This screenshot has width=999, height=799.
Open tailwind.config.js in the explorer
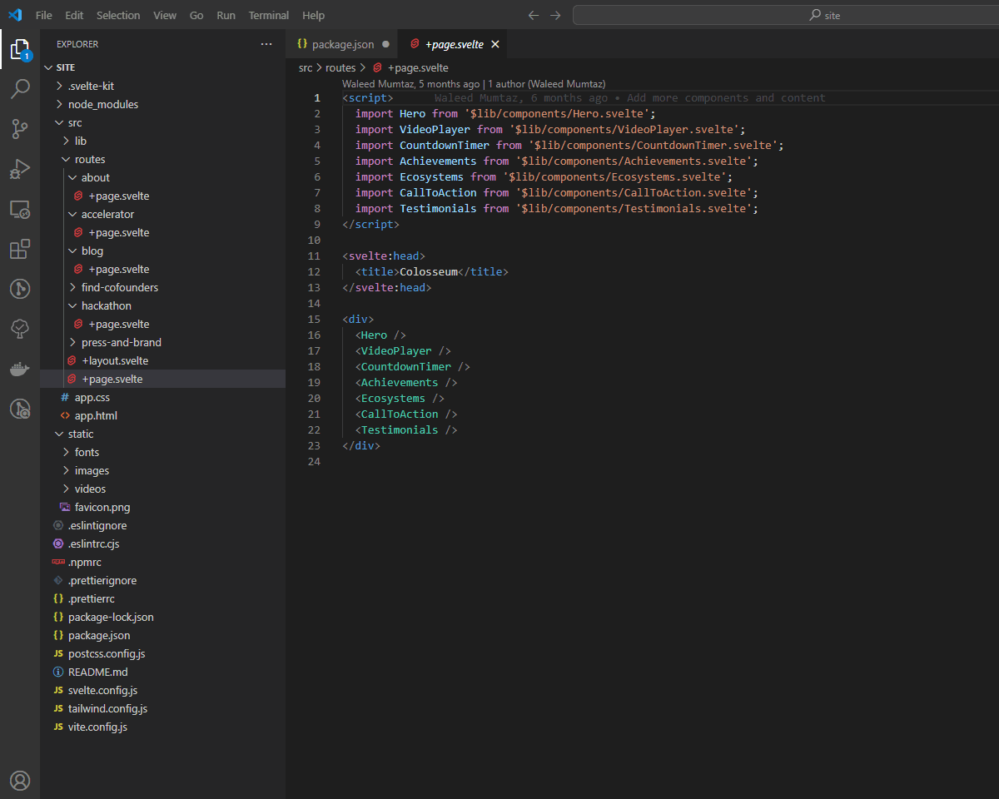tap(107, 708)
